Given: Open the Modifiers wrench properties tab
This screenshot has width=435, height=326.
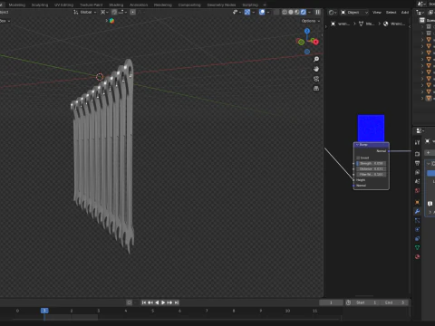Looking at the screenshot, I should pos(417,211).
